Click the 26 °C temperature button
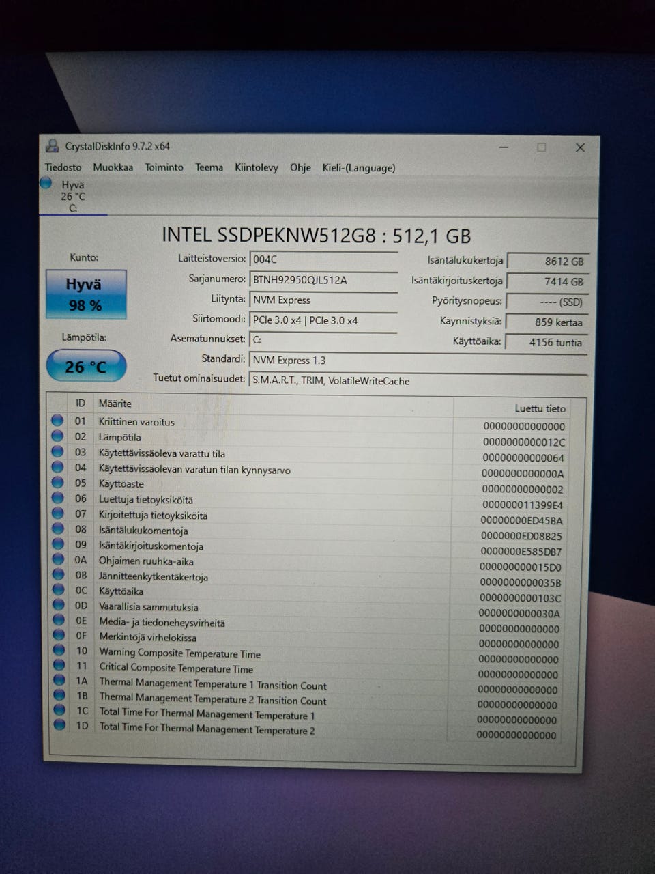The height and width of the screenshot is (874, 655). tap(86, 367)
